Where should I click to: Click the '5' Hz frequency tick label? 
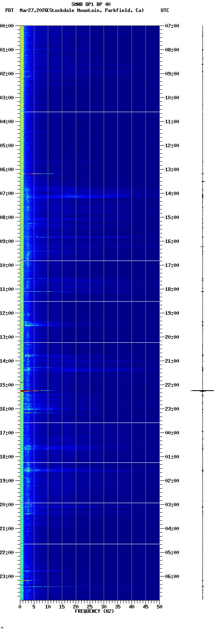coord(34,607)
